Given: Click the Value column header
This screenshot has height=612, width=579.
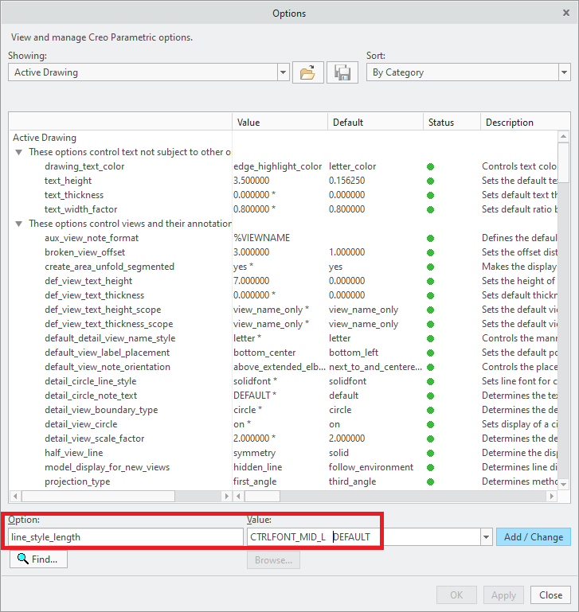Looking at the screenshot, I should (x=279, y=123).
